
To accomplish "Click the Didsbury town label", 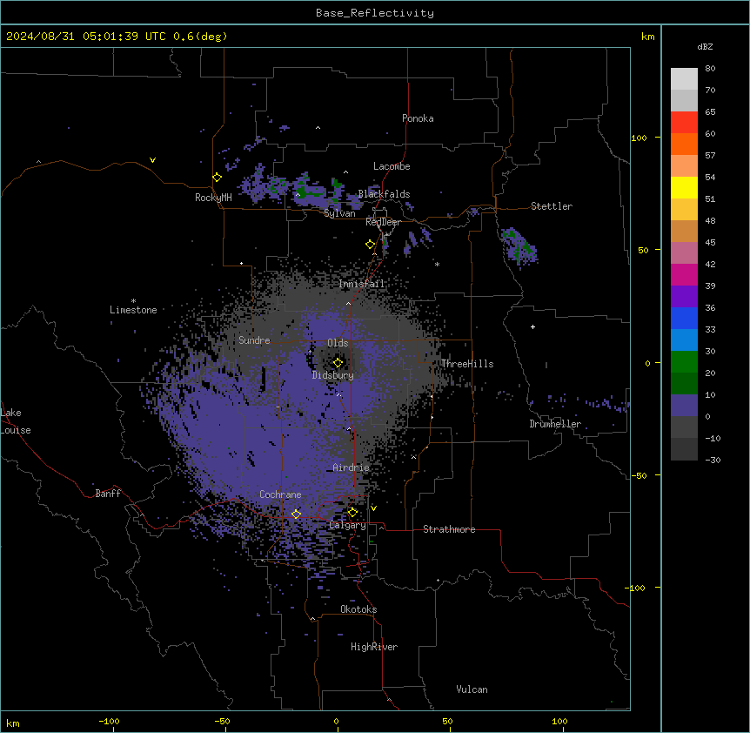I will [333, 375].
